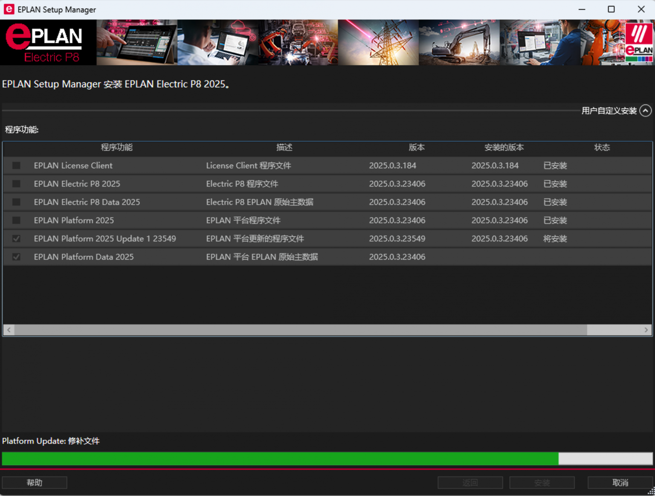Click the 程序功能 column header

point(116,148)
